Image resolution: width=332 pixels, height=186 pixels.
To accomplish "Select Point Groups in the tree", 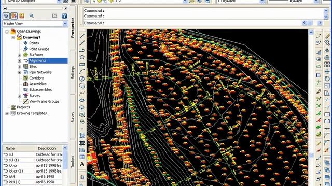I will pyautogui.click(x=39, y=49).
